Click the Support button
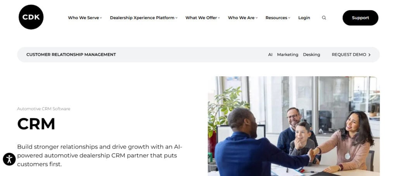Viewport: 397px width, 176px height. [360, 18]
